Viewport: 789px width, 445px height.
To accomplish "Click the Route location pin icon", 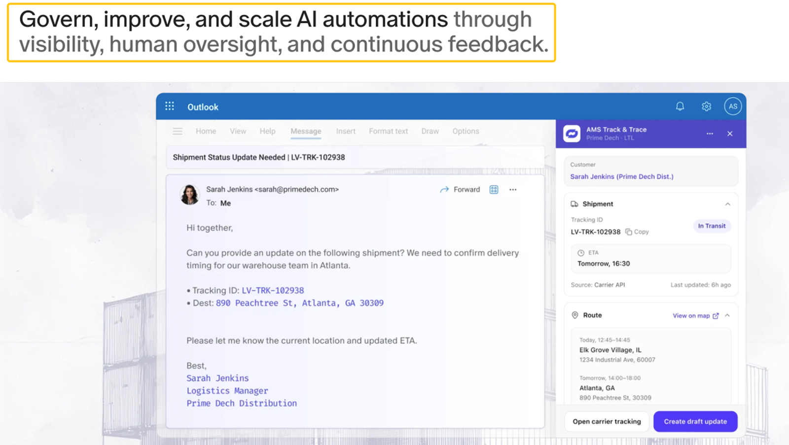I will pos(574,315).
